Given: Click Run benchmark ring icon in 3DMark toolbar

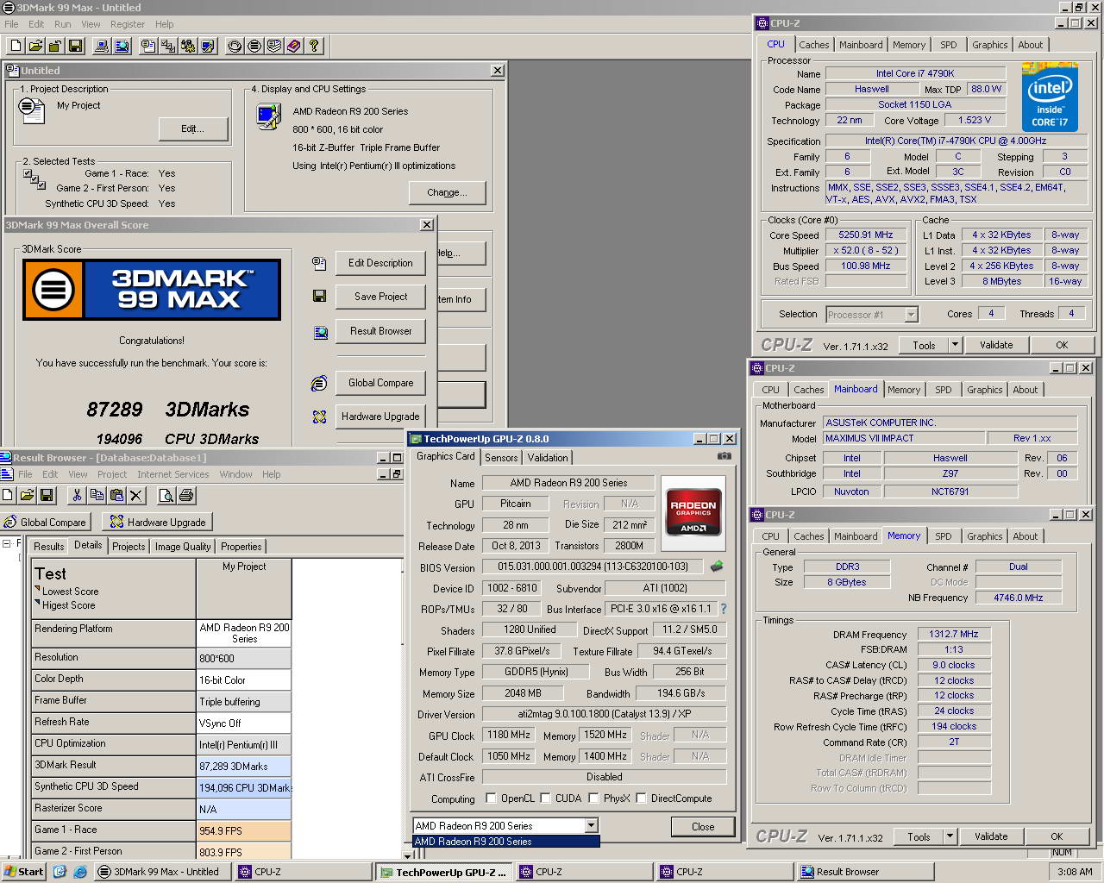Looking at the screenshot, I should click(x=235, y=46).
